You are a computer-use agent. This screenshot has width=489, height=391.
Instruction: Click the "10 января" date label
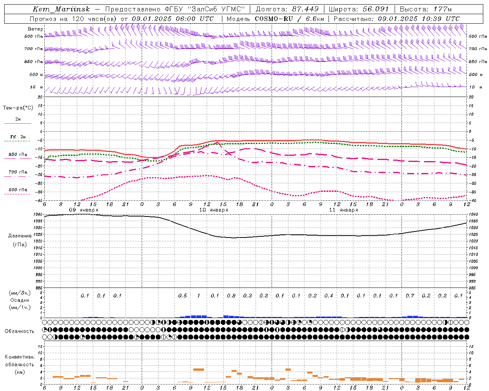coord(213,210)
